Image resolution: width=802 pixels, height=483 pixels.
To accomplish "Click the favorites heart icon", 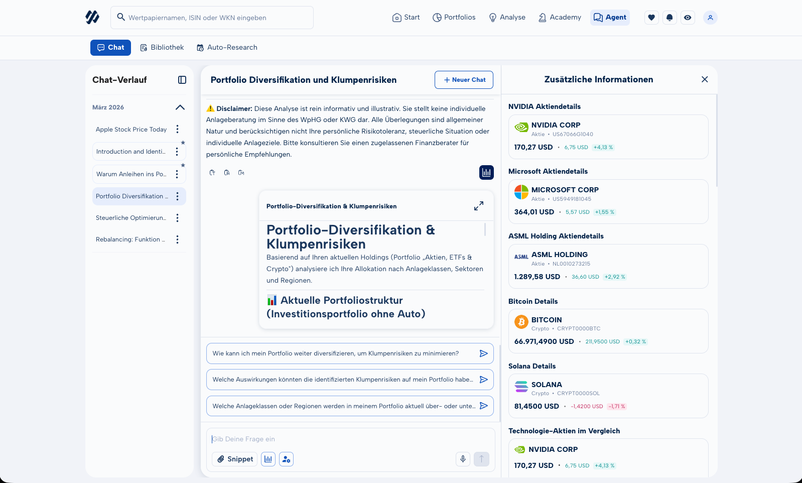I will point(651,18).
